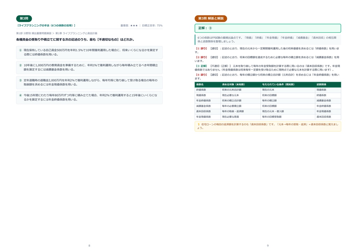Click page number 8 at the bottom

[x=89, y=246]
